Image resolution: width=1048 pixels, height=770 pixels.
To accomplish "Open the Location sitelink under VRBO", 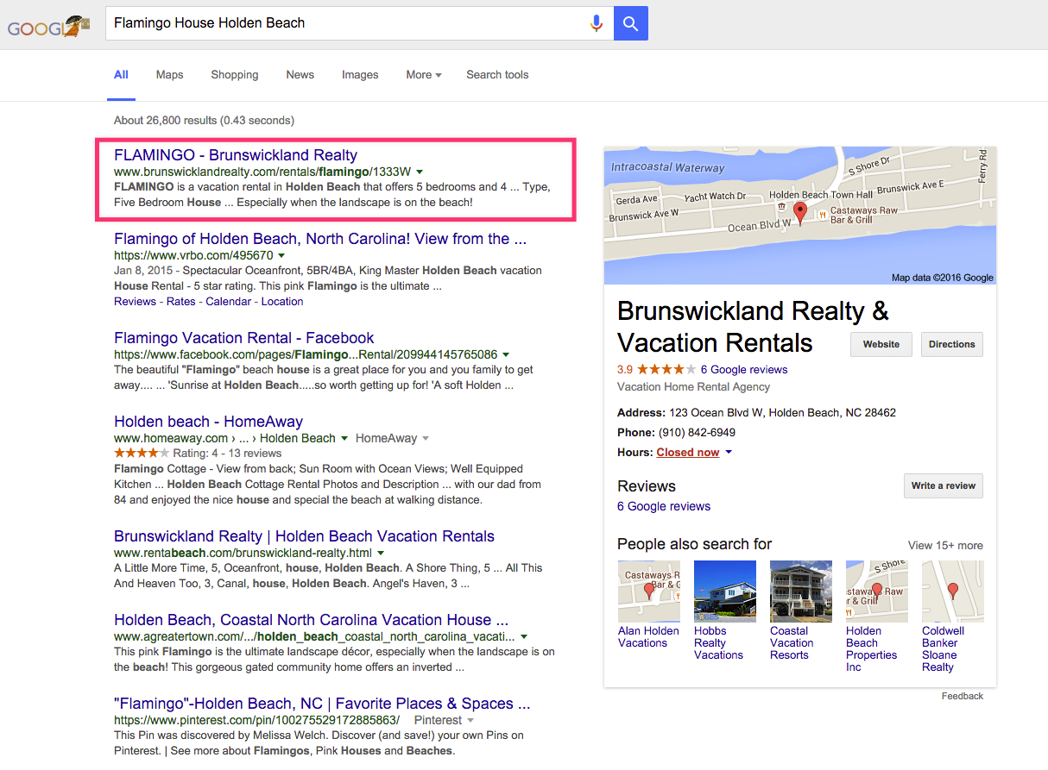I will pyautogui.click(x=282, y=302).
